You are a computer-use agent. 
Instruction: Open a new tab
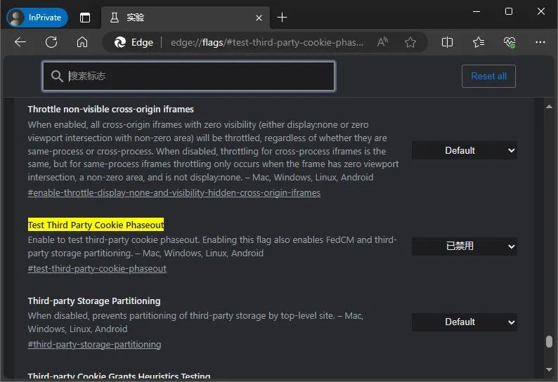(282, 18)
